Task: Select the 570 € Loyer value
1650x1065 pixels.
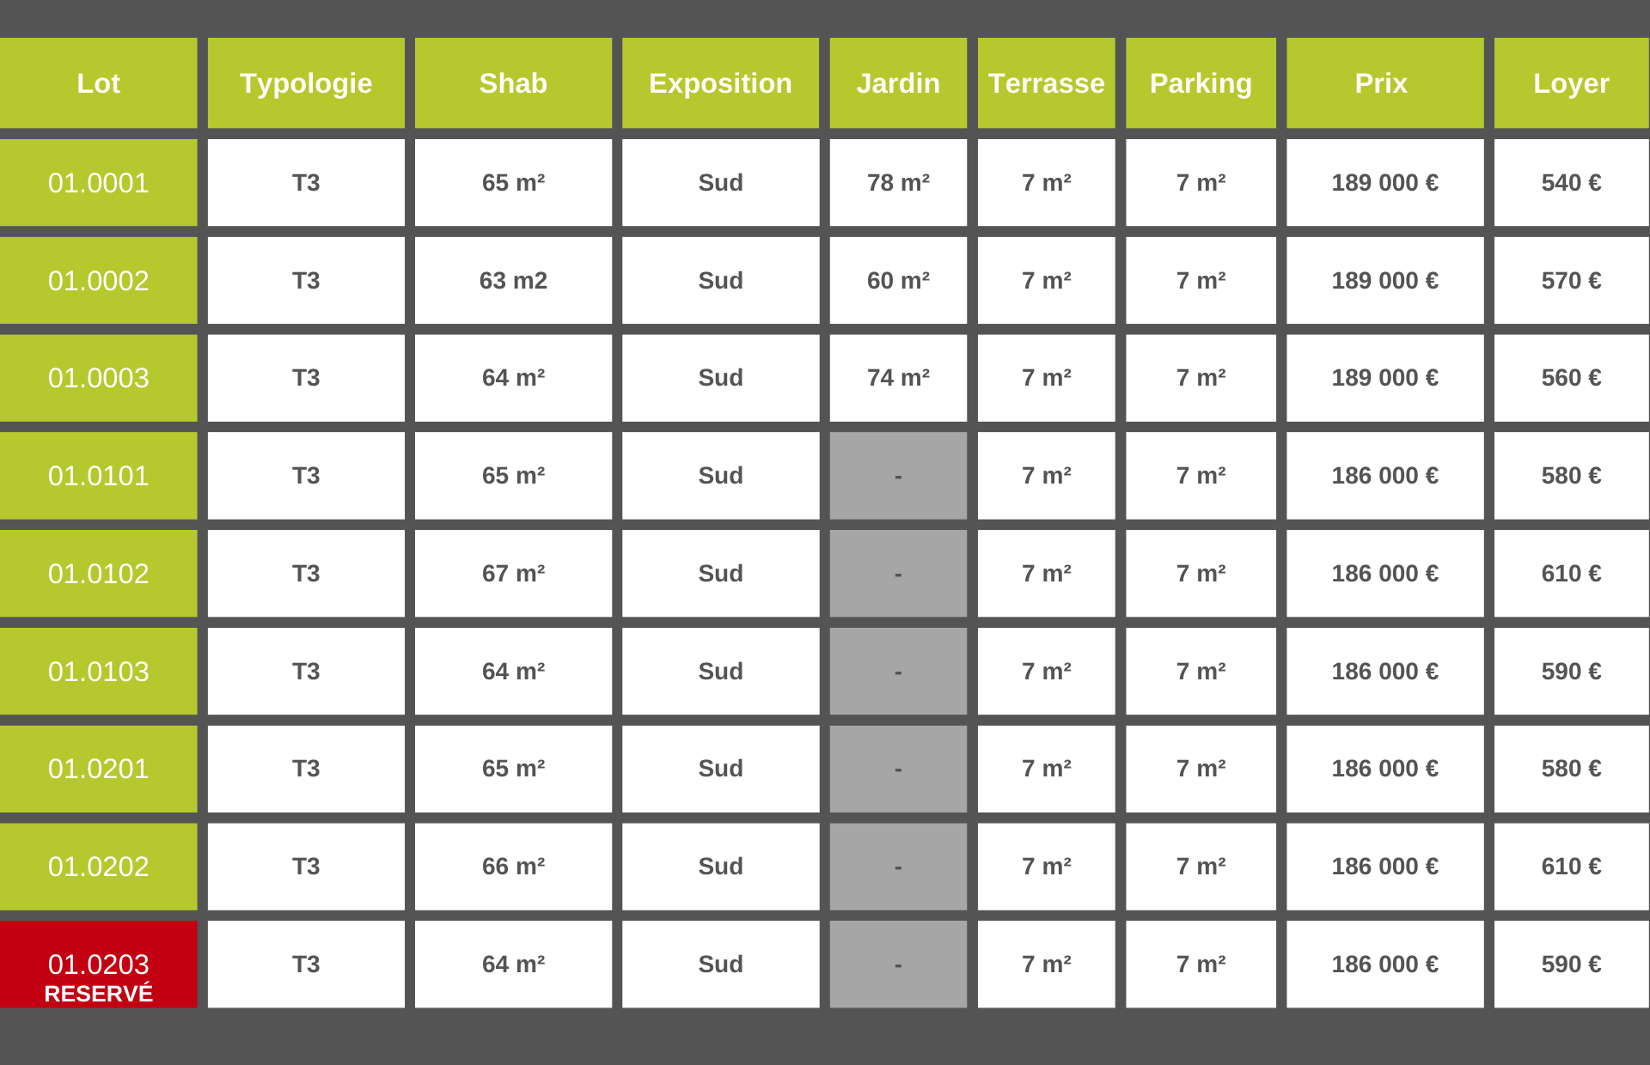Action: click(1571, 281)
